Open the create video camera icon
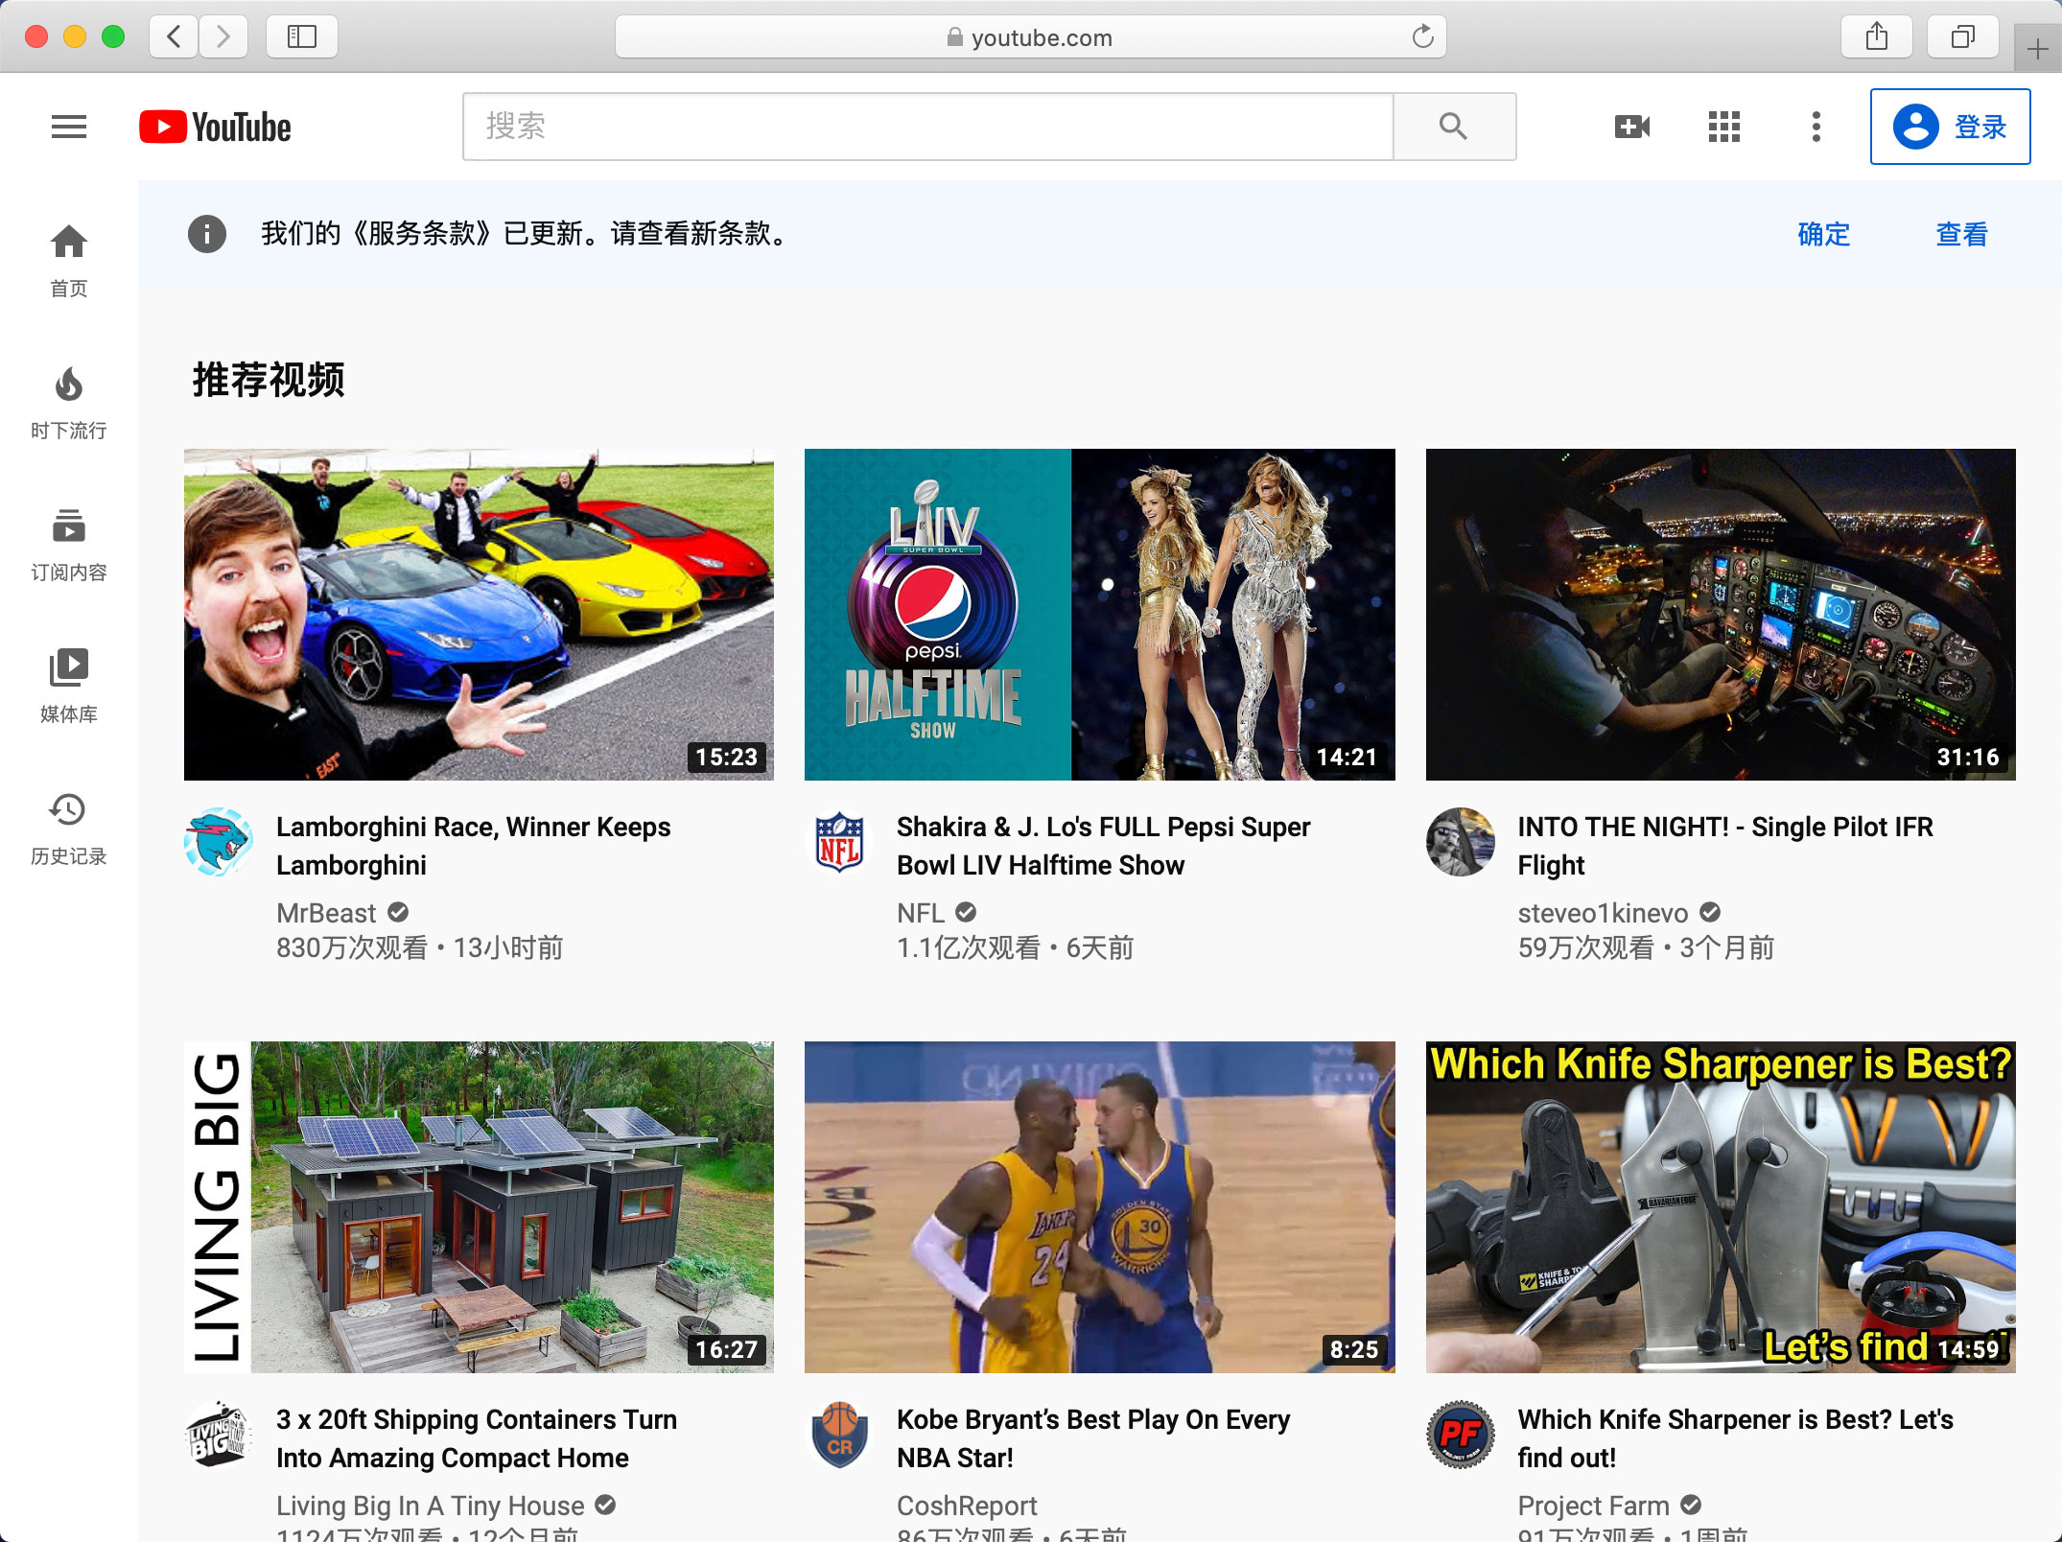Viewport: 2062px width, 1542px height. (x=1632, y=127)
